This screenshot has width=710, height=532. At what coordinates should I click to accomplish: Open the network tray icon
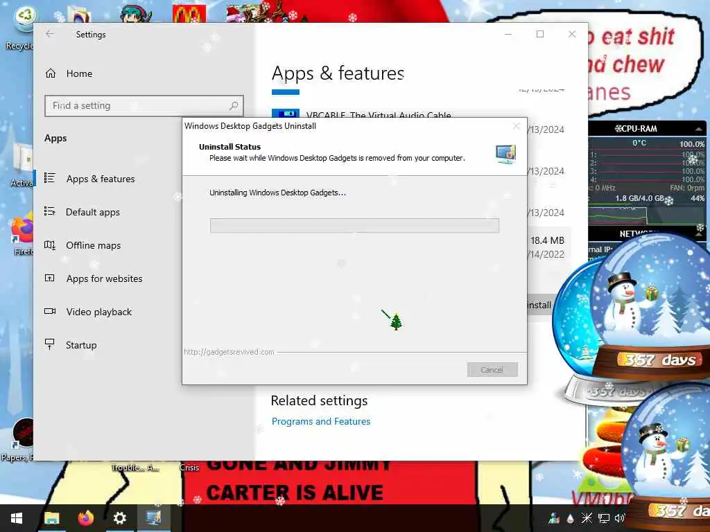pyautogui.click(x=604, y=518)
